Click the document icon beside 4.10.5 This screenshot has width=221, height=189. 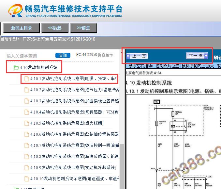click(x=27, y=123)
